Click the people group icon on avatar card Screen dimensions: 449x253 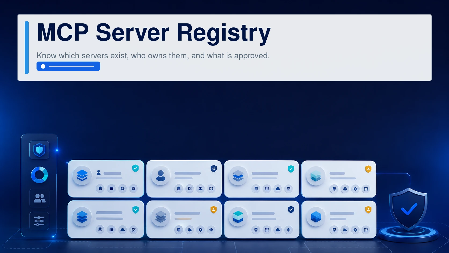pyautogui.click(x=200, y=188)
